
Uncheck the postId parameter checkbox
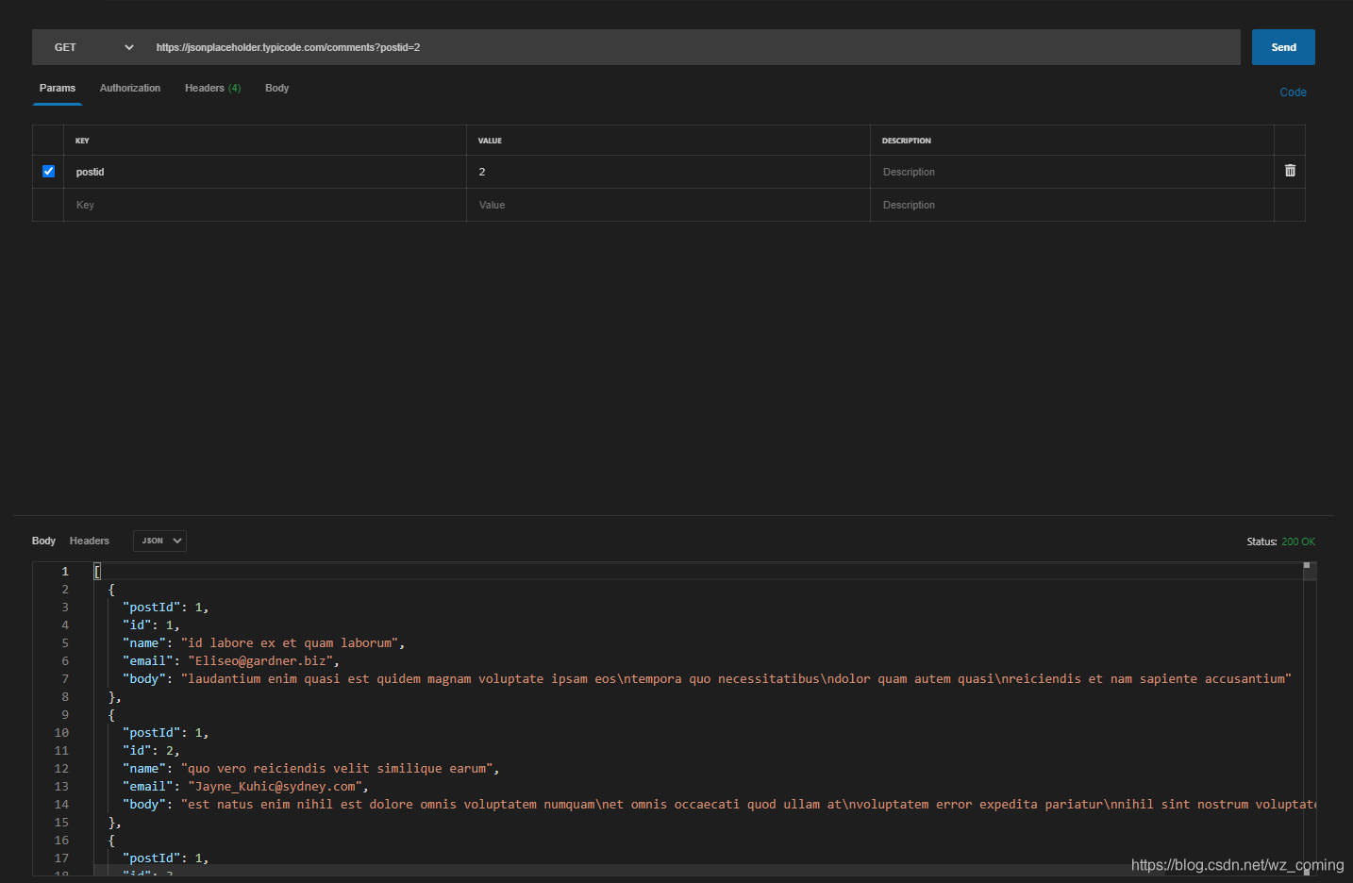pyautogui.click(x=48, y=172)
